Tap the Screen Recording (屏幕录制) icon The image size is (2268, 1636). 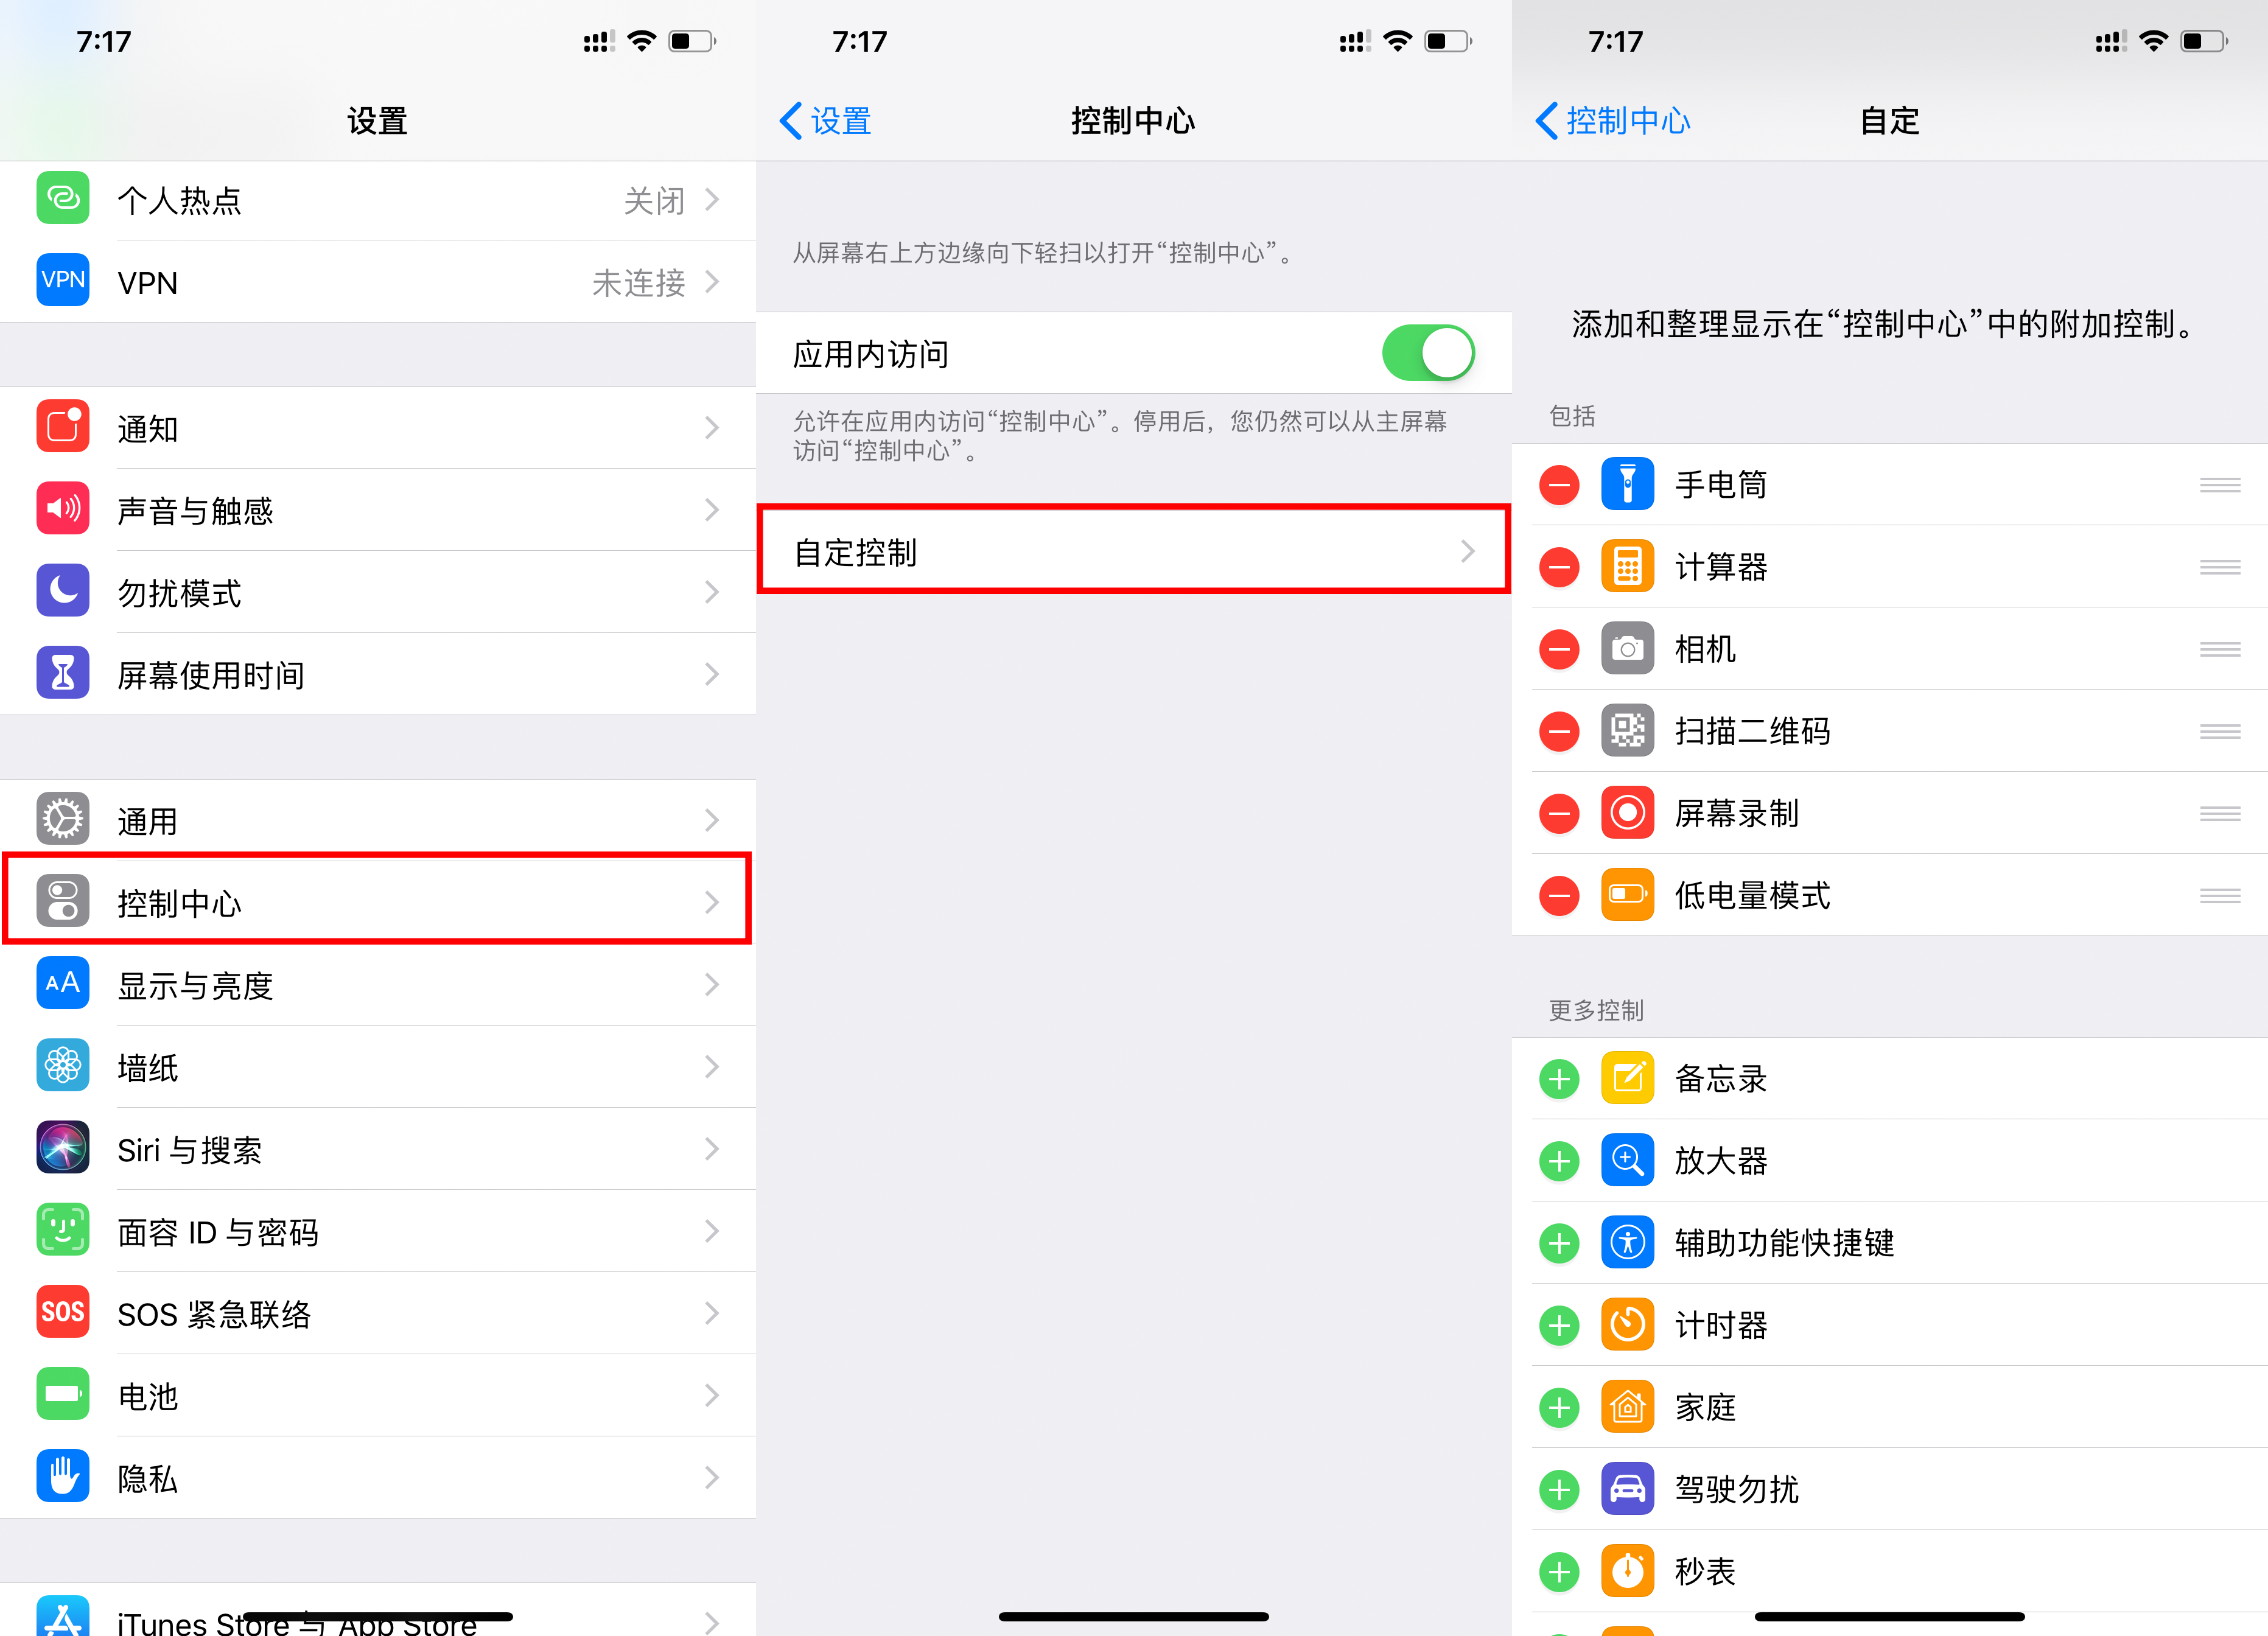click(1627, 813)
